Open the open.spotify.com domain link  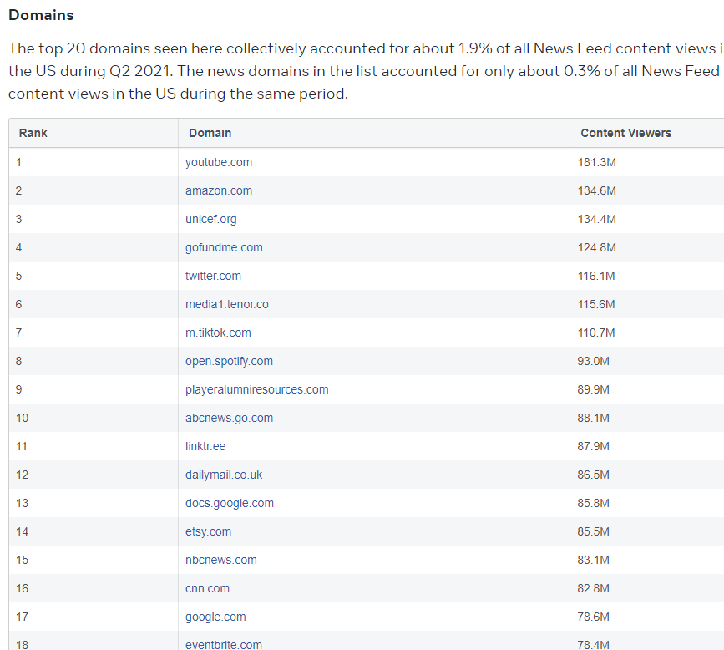[229, 361]
